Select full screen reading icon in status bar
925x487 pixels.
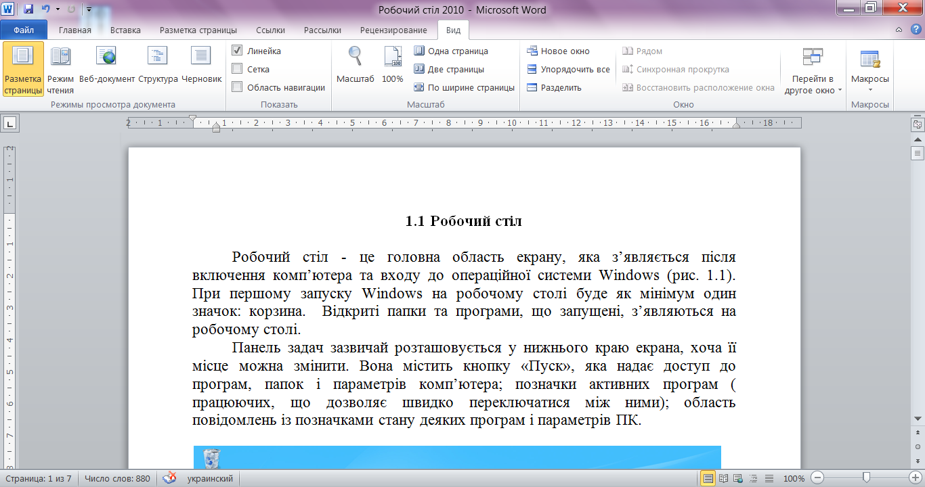pos(723,478)
